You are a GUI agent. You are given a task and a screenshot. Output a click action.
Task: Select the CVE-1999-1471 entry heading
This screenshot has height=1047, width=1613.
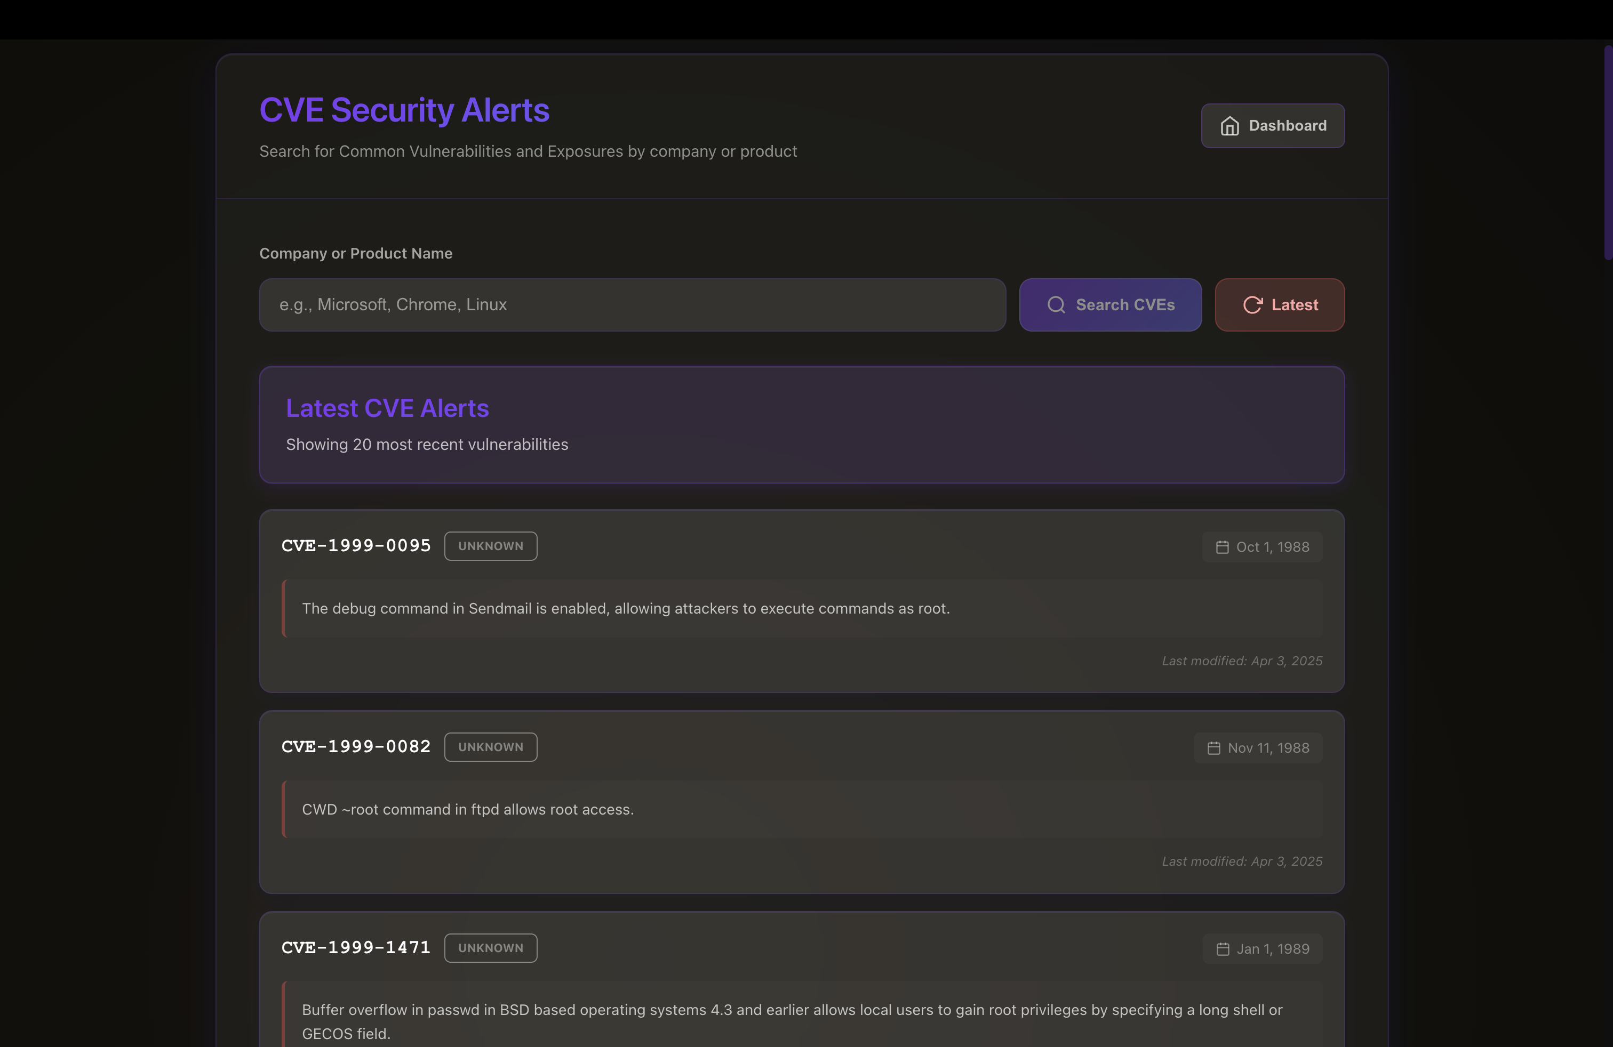tap(355, 948)
